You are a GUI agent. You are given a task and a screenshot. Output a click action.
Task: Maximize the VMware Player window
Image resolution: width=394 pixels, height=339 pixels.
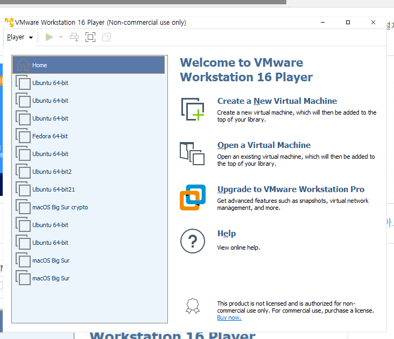[x=348, y=23]
